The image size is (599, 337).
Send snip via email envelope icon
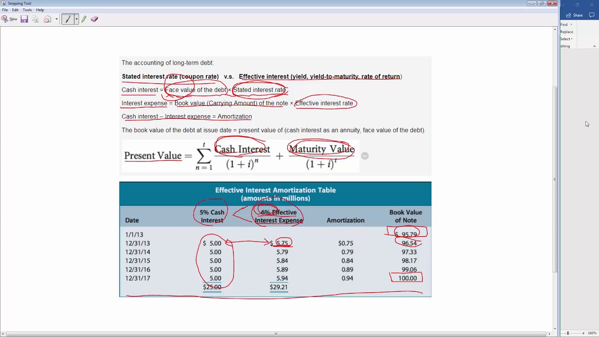click(x=47, y=19)
